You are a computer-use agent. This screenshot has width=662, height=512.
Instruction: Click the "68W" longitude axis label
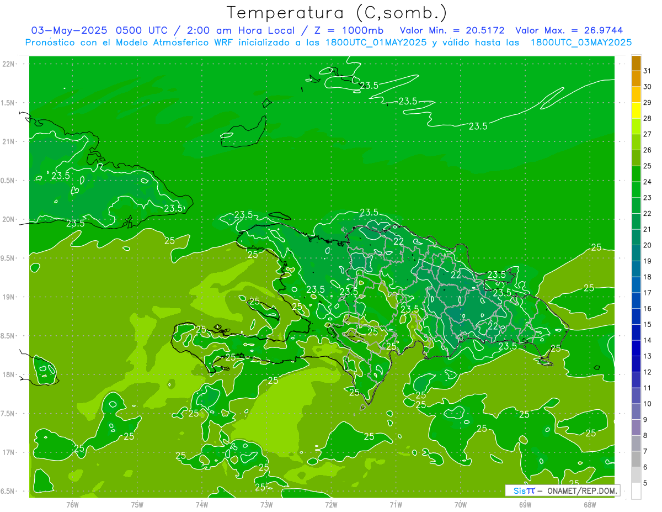click(590, 504)
